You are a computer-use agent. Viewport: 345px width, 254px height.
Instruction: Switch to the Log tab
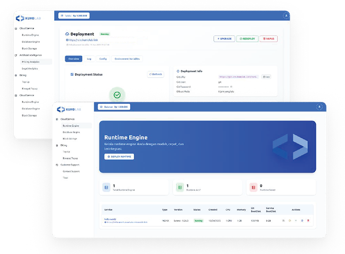point(89,59)
